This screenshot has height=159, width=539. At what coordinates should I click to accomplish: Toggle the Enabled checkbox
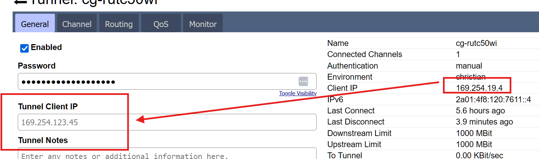pyautogui.click(x=24, y=48)
